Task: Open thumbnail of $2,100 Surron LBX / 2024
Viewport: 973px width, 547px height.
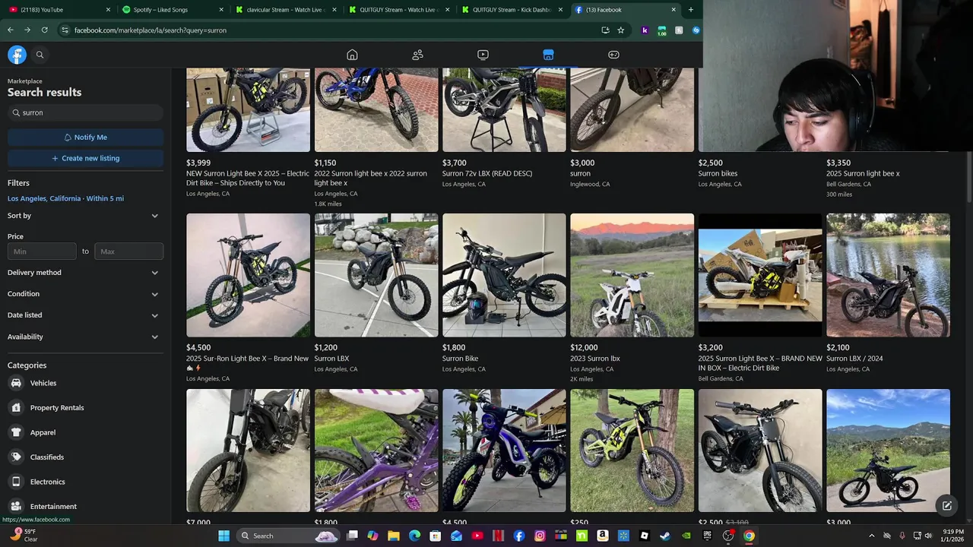Action: tap(888, 275)
